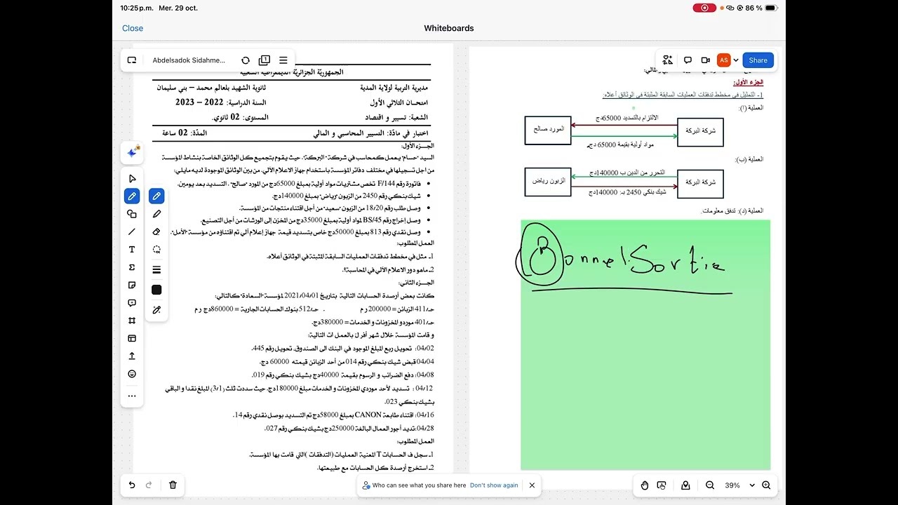Delete with the trash icon
Image resolution: width=898 pixels, height=505 pixels.
click(173, 485)
